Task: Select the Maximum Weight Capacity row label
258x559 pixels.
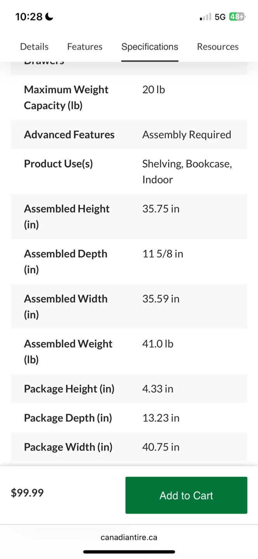Action: pos(66,97)
